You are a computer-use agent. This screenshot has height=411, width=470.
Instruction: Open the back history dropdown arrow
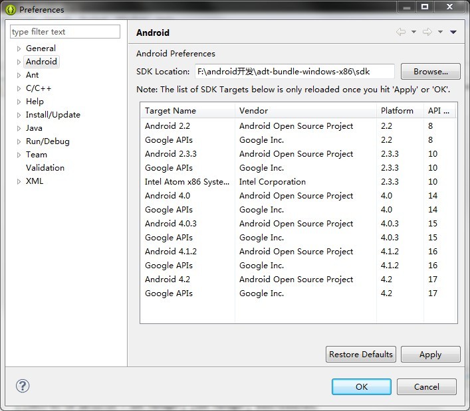pos(413,32)
